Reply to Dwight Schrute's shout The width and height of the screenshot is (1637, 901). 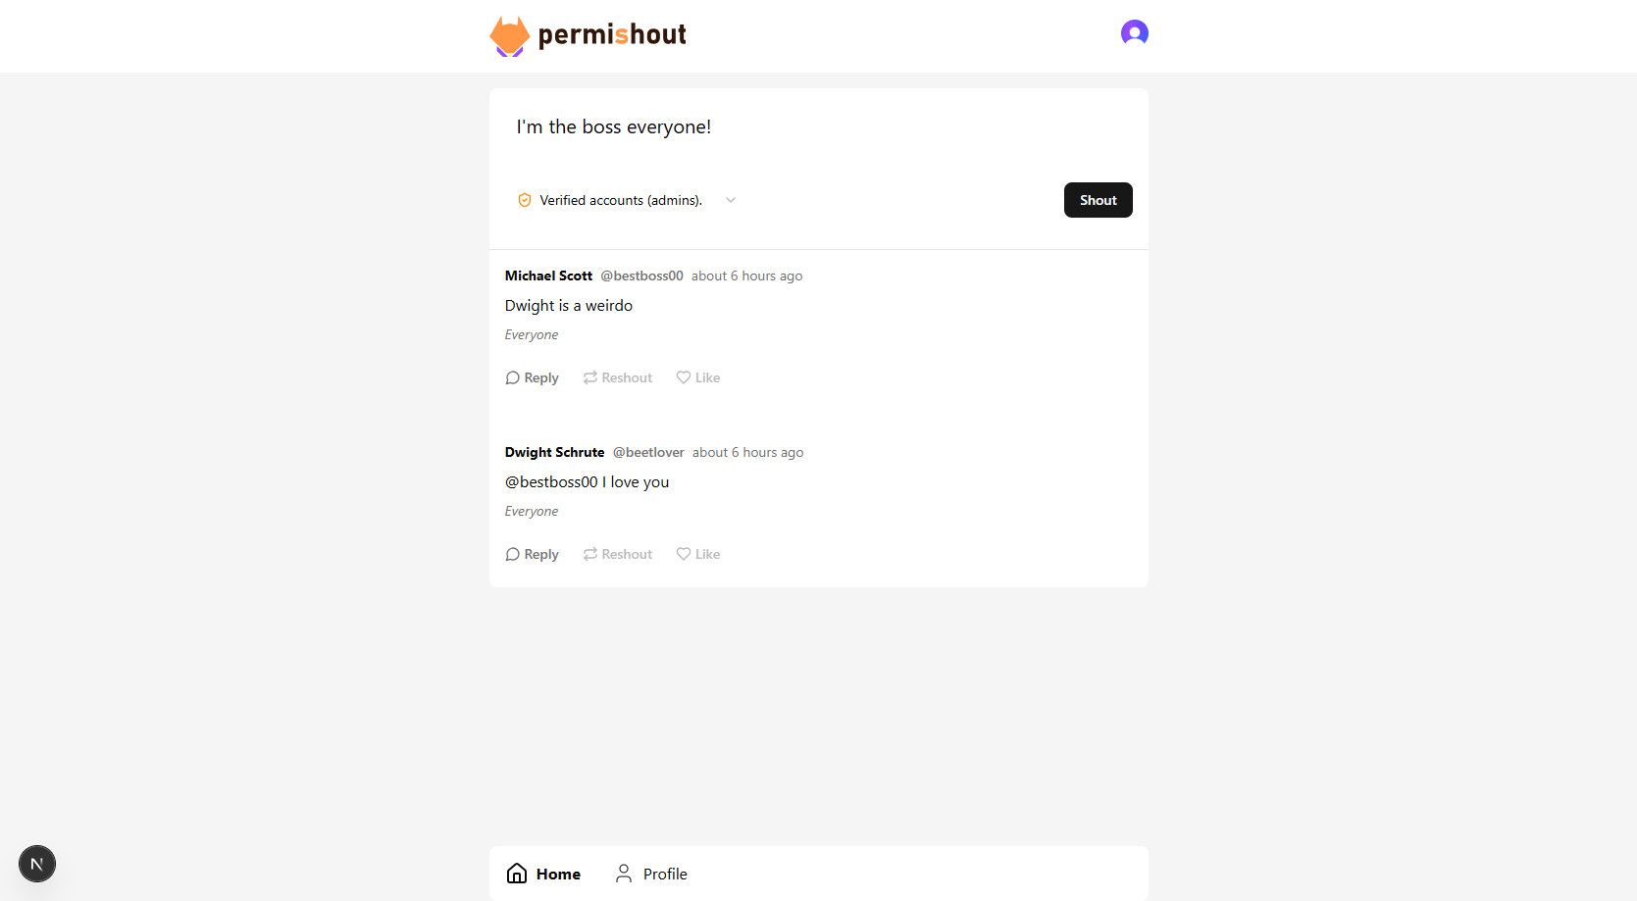532,554
